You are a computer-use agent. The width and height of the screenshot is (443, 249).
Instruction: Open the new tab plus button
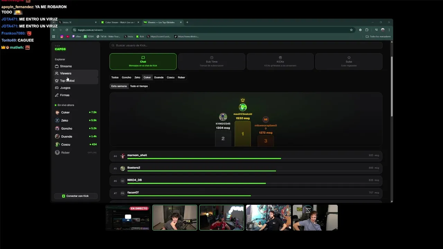coord(187,22)
